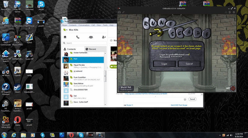Viewport: 248px width, 138px height.
Task: Click the OSBuddy link icon beside camera
Action: (x=123, y=12)
